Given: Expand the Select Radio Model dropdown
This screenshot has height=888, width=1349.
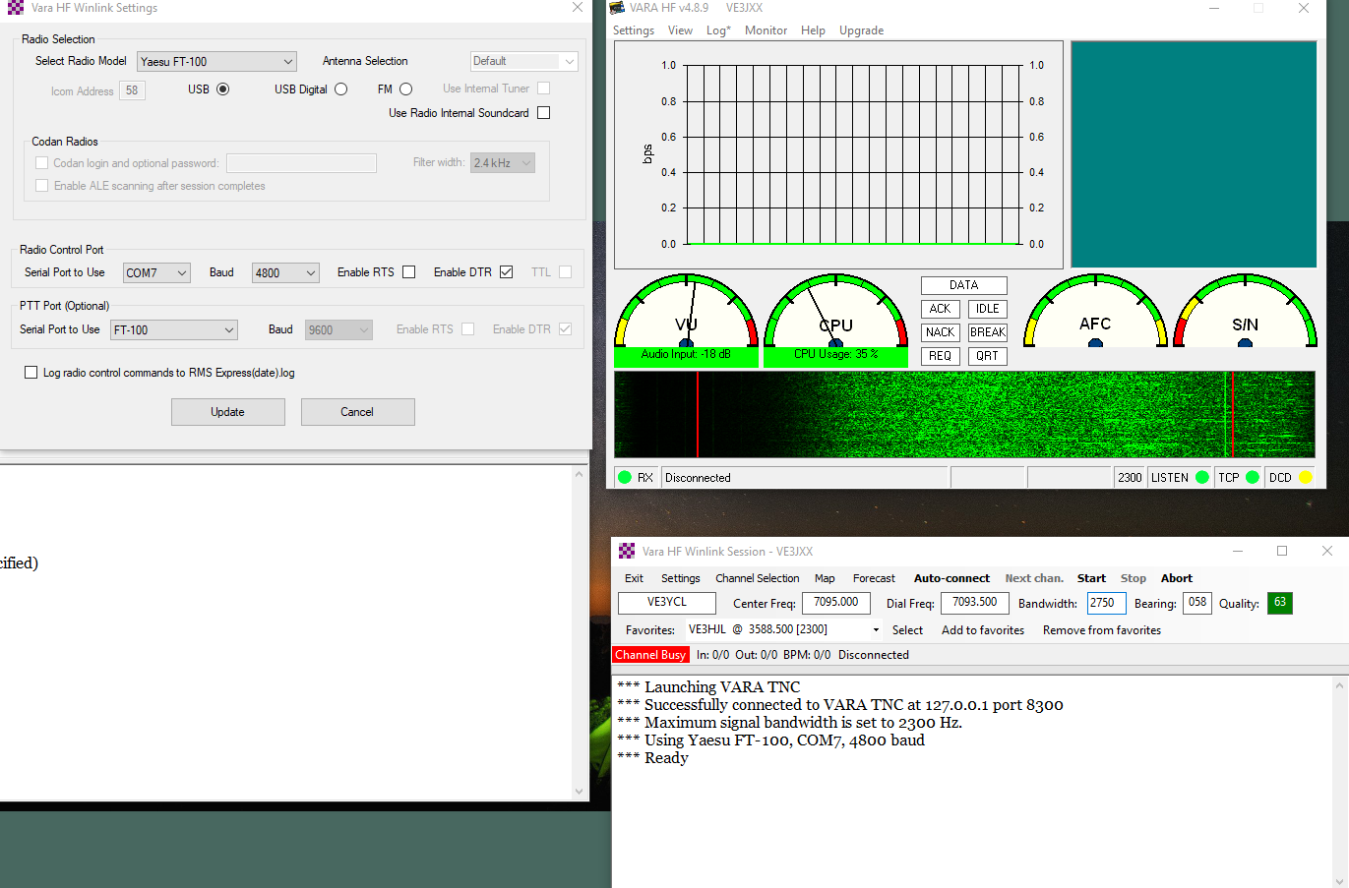Looking at the screenshot, I should pos(216,62).
